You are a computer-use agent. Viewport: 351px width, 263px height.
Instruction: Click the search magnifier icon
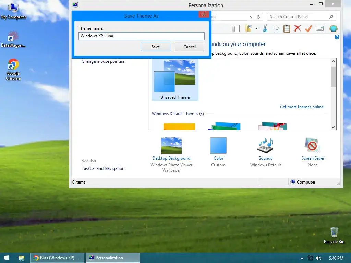[331, 17]
